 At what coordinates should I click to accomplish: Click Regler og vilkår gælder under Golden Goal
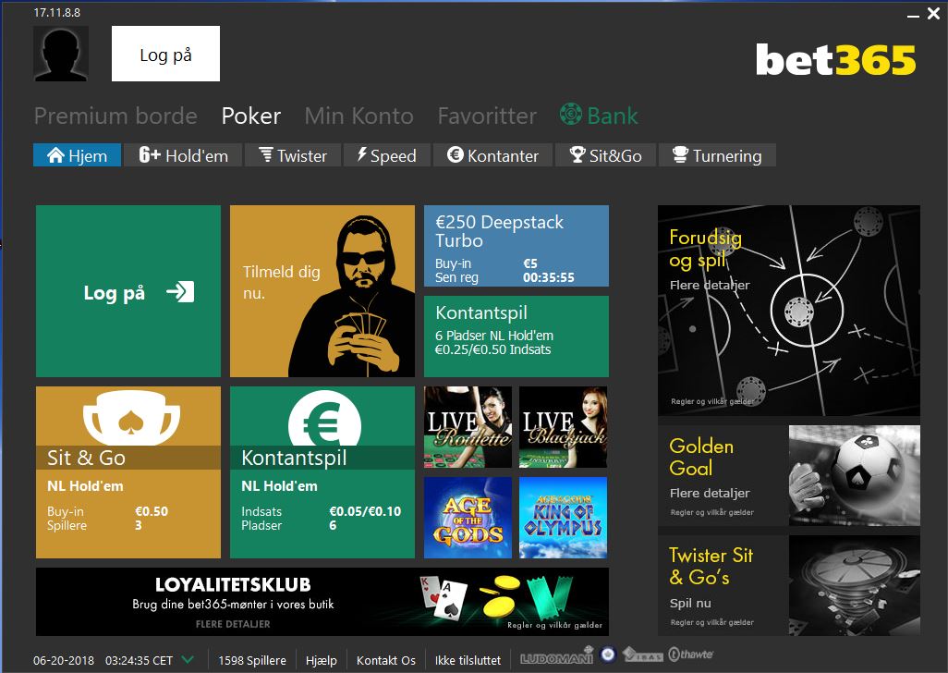point(711,512)
